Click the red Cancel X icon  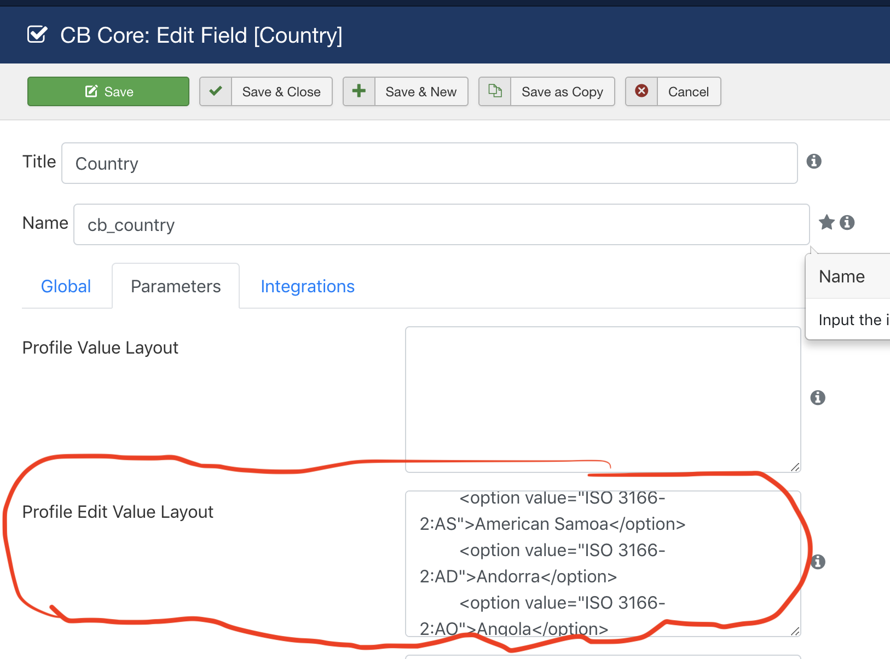(x=642, y=91)
